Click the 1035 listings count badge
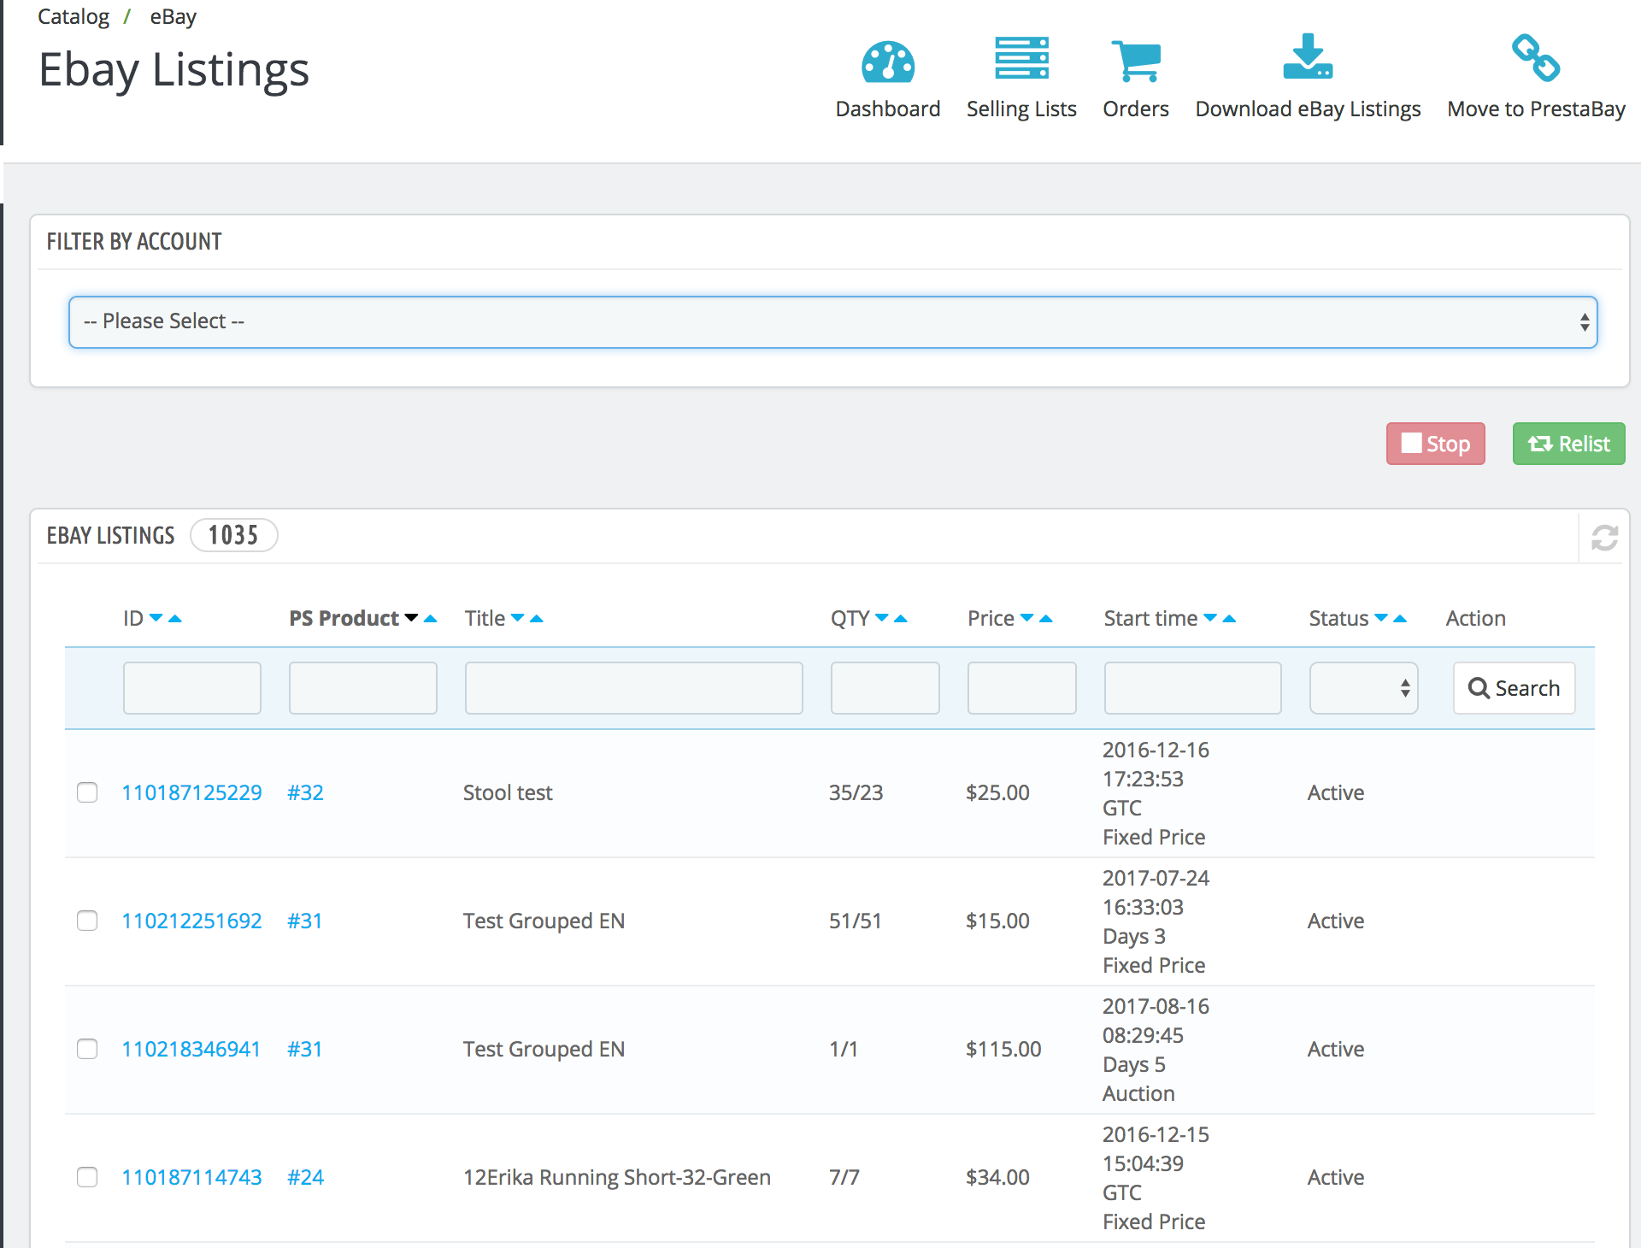This screenshot has height=1248, width=1641. 233,535
